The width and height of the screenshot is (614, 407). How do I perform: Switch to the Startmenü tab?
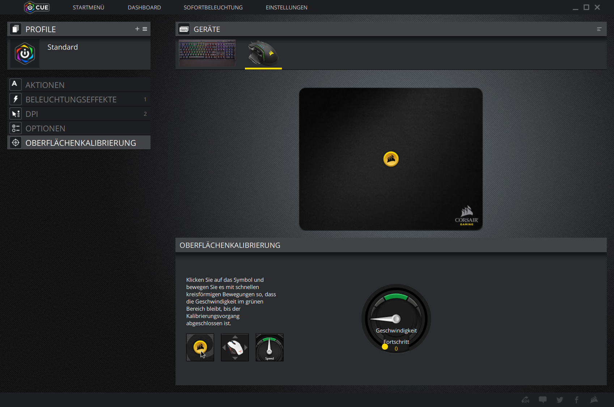[x=88, y=8]
